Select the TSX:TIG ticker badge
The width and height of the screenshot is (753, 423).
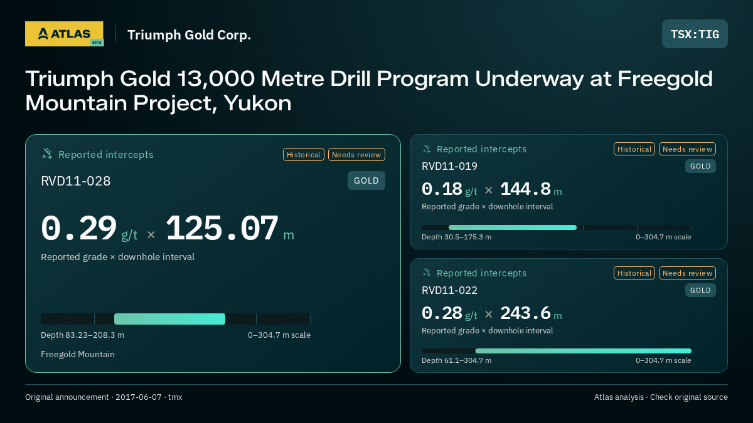click(x=695, y=34)
